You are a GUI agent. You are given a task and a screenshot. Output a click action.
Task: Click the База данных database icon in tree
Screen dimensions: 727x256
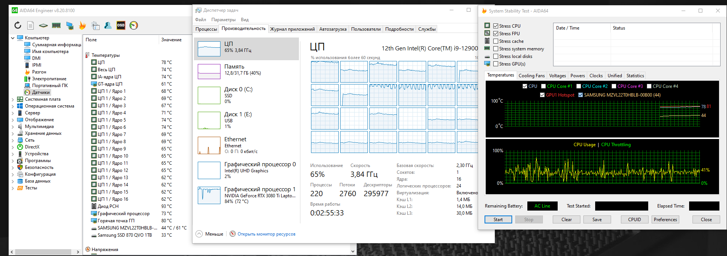point(20,181)
